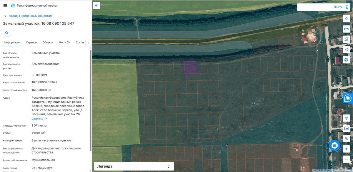Expand the Легенда dropdown
353x172 pixels.
point(134,166)
